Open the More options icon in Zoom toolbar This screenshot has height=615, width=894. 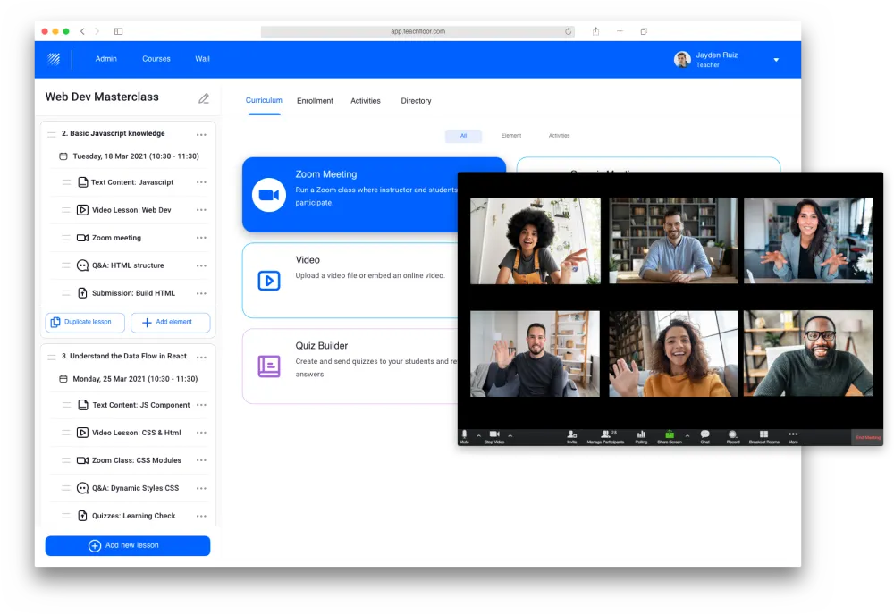[792, 435]
